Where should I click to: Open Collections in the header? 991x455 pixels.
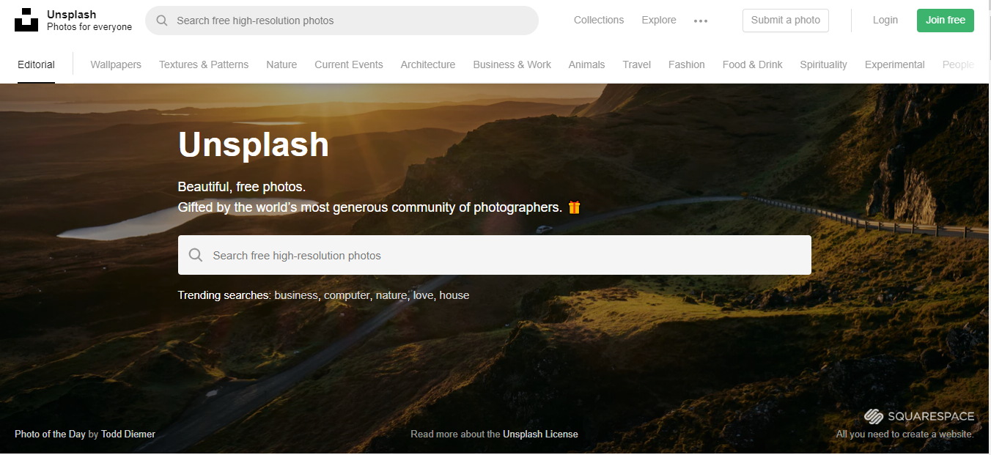coord(599,20)
